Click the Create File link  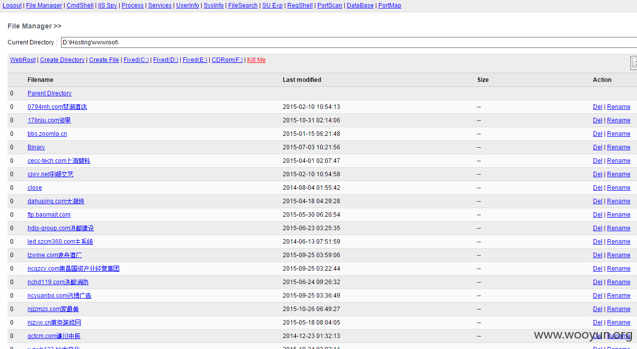pos(104,60)
